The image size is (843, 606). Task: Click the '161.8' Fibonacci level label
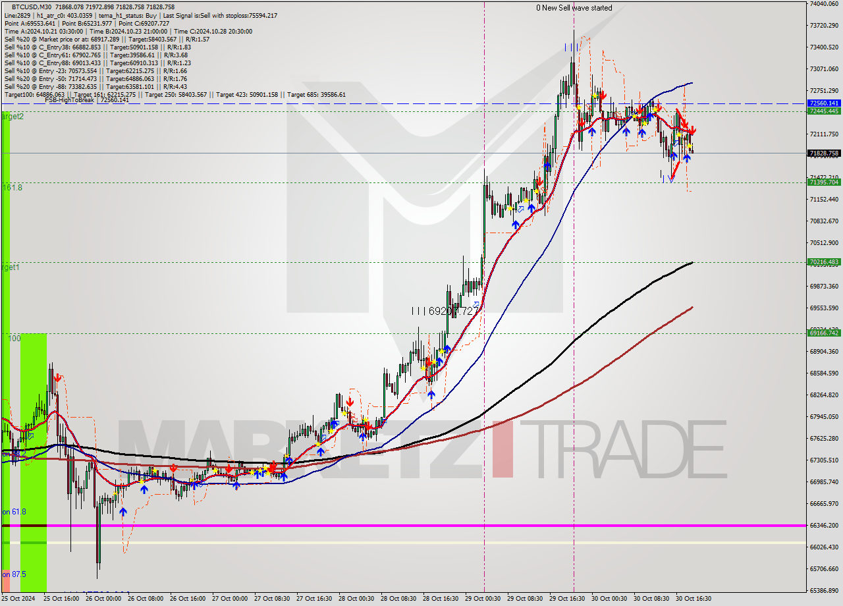pos(12,188)
